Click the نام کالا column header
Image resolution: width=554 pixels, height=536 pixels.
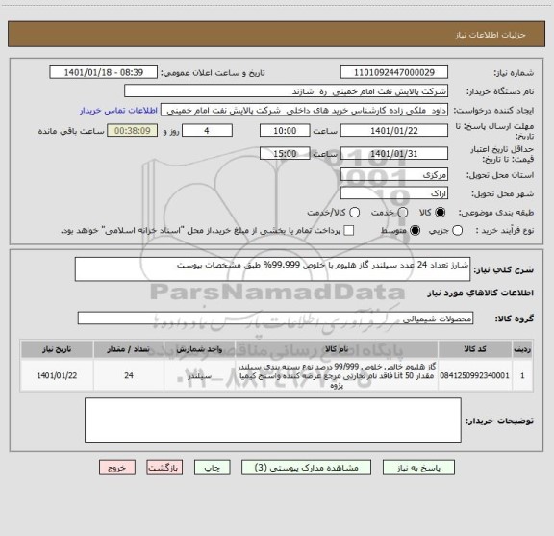(x=337, y=349)
